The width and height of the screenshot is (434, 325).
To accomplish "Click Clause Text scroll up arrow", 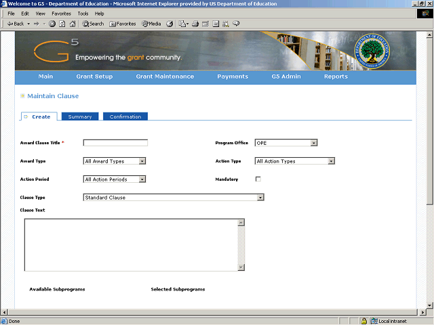I will (241, 223).
